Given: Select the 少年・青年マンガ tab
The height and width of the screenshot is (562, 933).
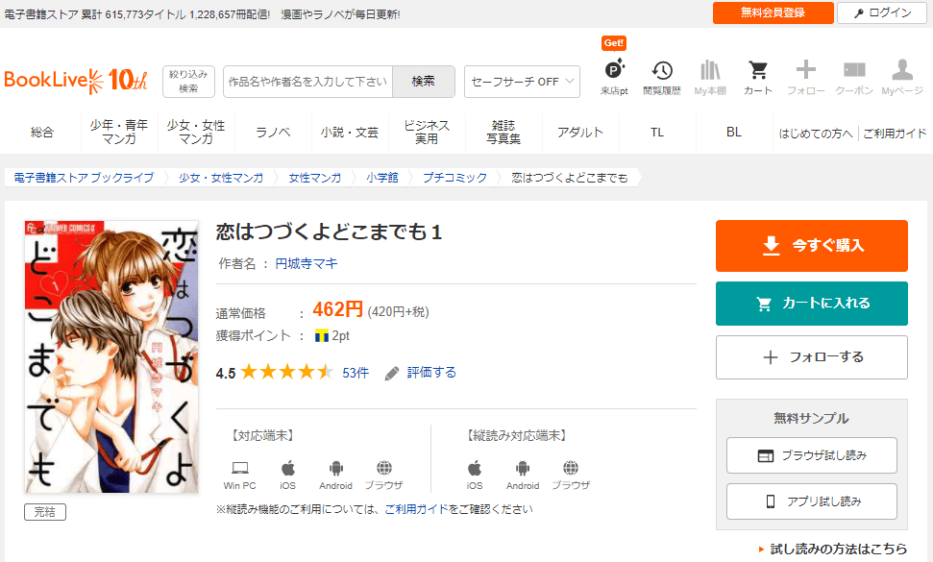Looking at the screenshot, I should coord(119,133).
